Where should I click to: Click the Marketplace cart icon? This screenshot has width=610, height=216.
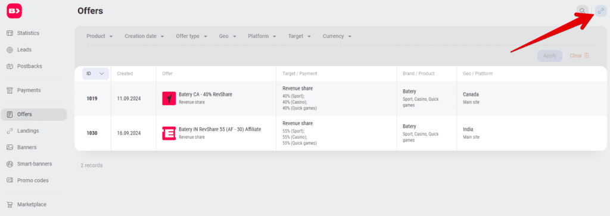(x=10, y=205)
